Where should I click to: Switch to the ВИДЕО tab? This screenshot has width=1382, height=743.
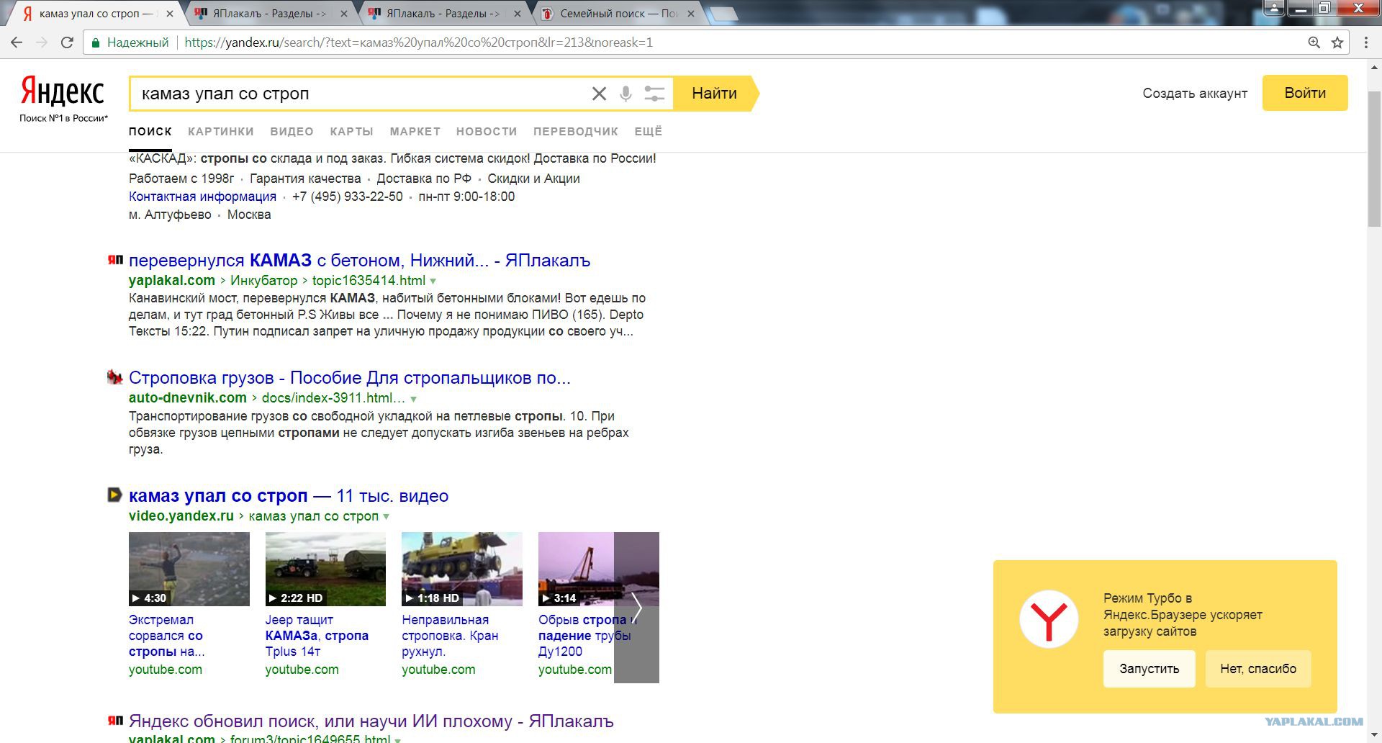click(x=292, y=132)
